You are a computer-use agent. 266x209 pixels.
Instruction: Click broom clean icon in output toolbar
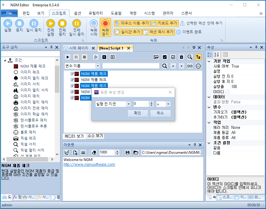tap(66, 153)
